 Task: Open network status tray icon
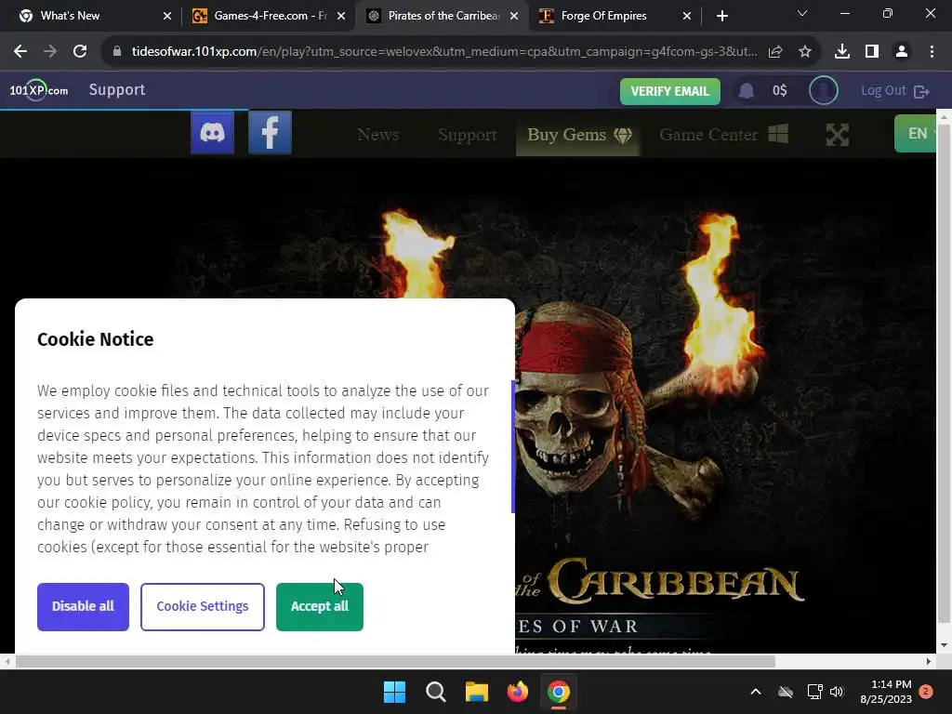pyautogui.click(x=814, y=692)
